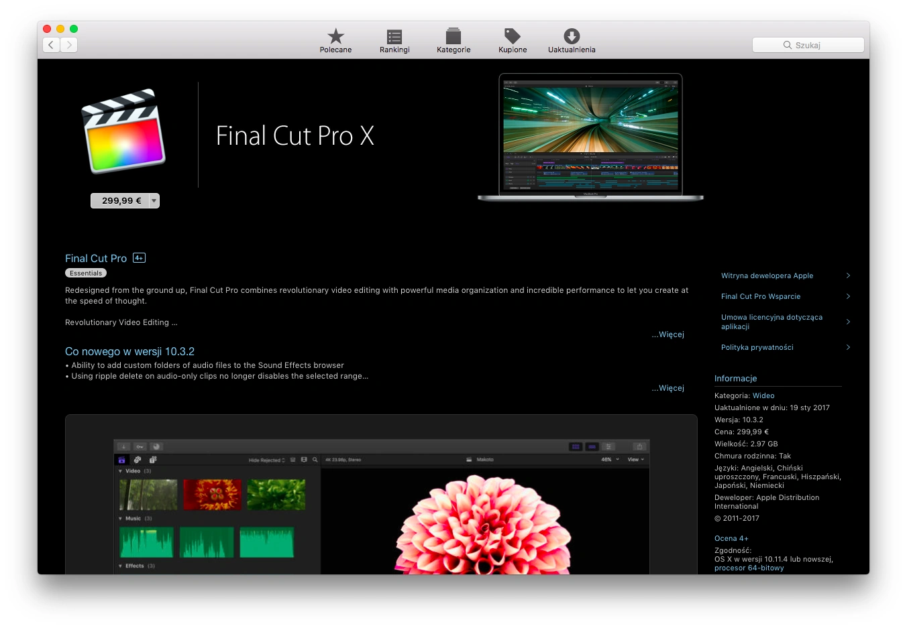Click chevron next to Polityka prywatności
907x628 pixels.
pos(848,347)
